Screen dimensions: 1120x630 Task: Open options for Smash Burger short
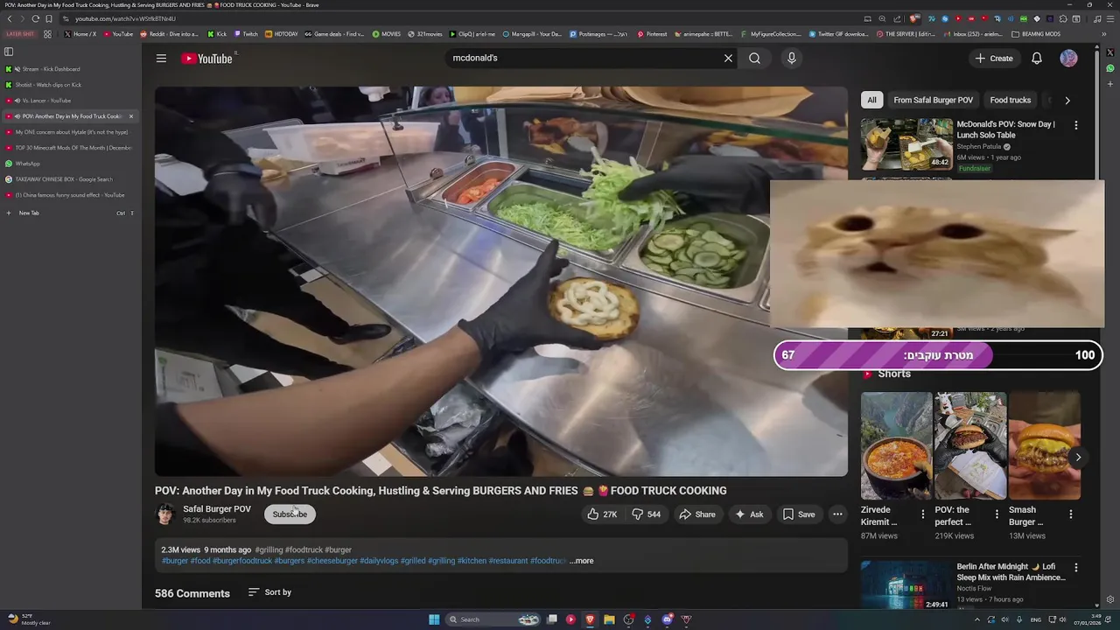click(x=1071, y=514)
